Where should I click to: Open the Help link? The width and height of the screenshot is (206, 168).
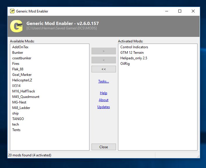(103, 93)
